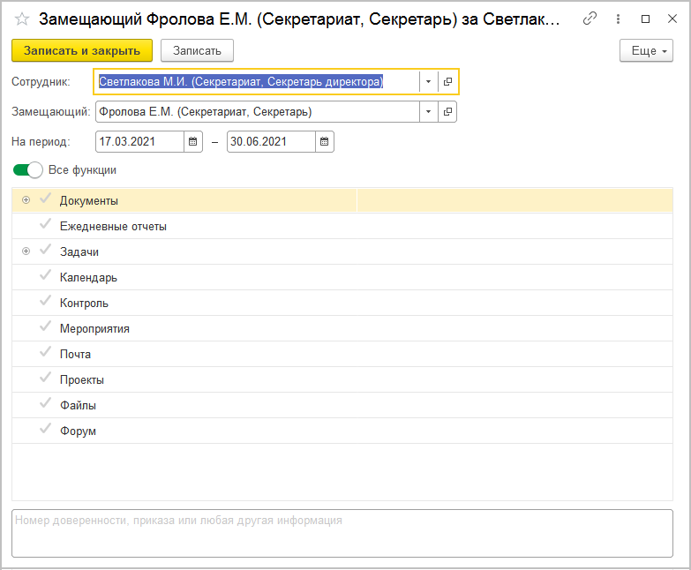The width and height of the screenshot is (691, 570).
Task: Close the substitute window
Action: pyautogui.click(x=672, y=19)
